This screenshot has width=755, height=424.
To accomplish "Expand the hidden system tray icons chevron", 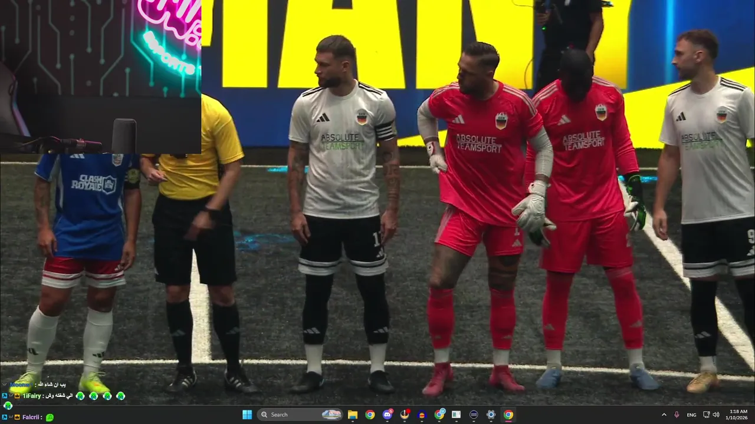I will [x=664, y=415].
